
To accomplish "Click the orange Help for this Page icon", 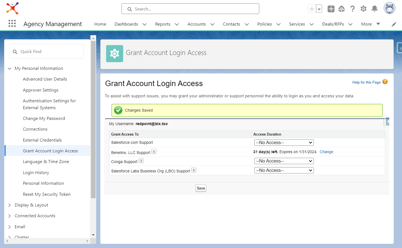I will [385, 82].
